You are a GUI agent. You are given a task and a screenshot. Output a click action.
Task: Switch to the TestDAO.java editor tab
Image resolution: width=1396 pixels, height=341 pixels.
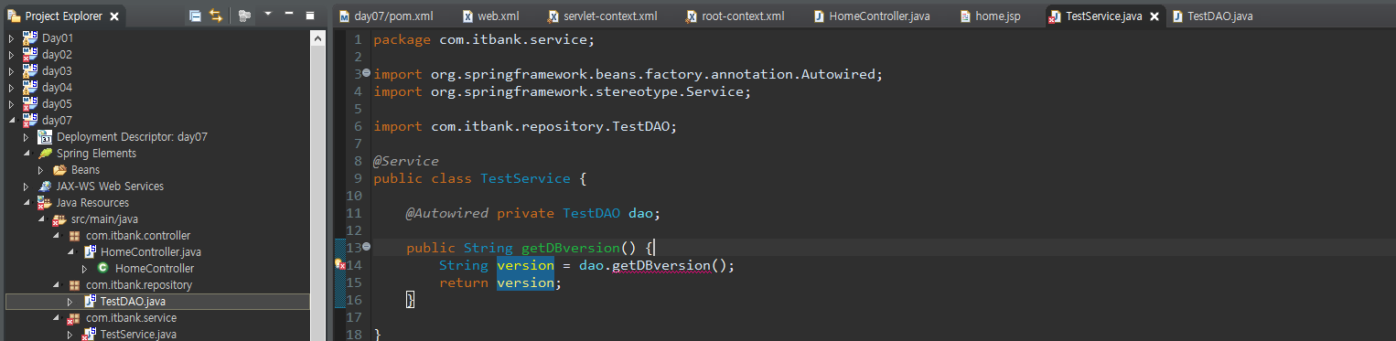point(1213,16)
